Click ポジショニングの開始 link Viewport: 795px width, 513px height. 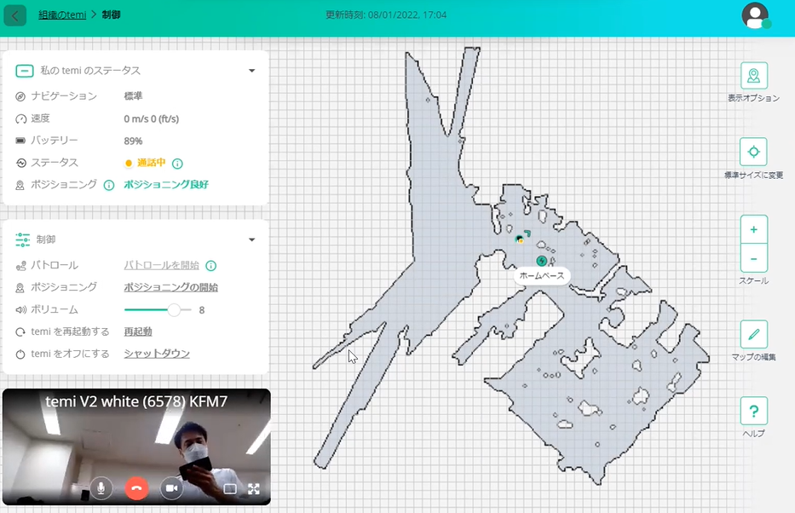pyautogui.click(x=170, y=287)
